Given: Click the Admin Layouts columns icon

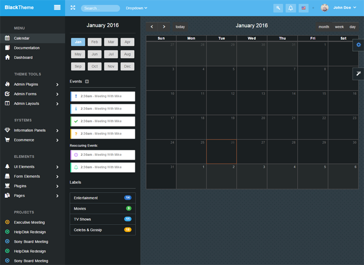Looking at the screenshot, I should tap(8, 103).
